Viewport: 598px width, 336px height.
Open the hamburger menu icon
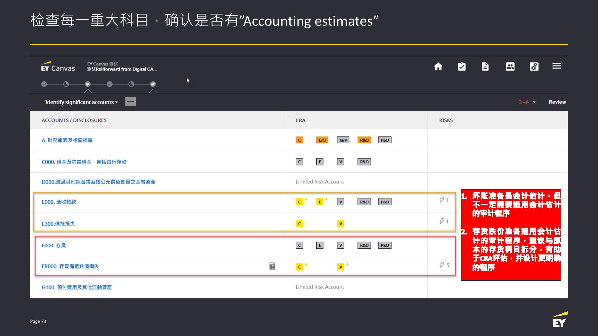pyautogui.click(x=556, y=66)
